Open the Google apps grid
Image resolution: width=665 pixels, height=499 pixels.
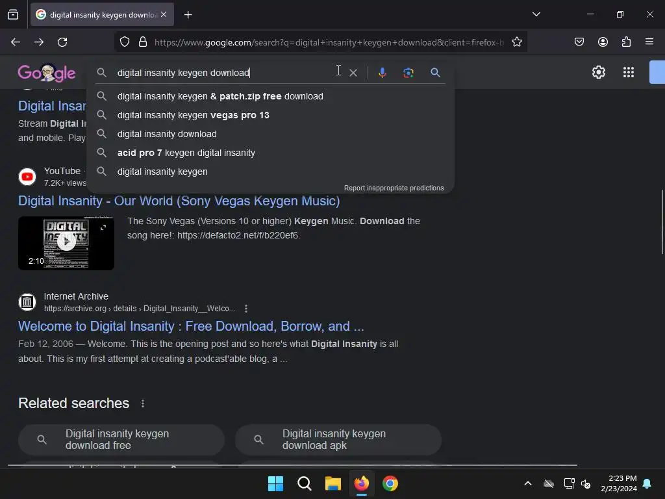(x=629, y=72)
